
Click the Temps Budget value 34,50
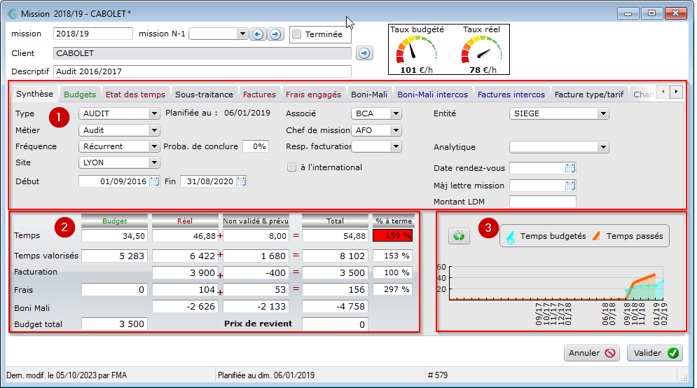(x=114, y=236)
